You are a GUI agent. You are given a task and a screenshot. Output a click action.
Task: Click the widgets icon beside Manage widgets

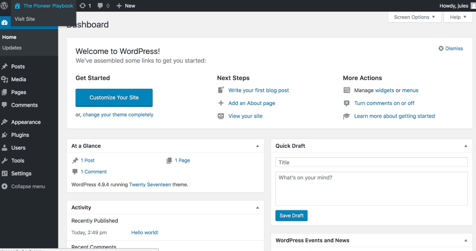347,90
